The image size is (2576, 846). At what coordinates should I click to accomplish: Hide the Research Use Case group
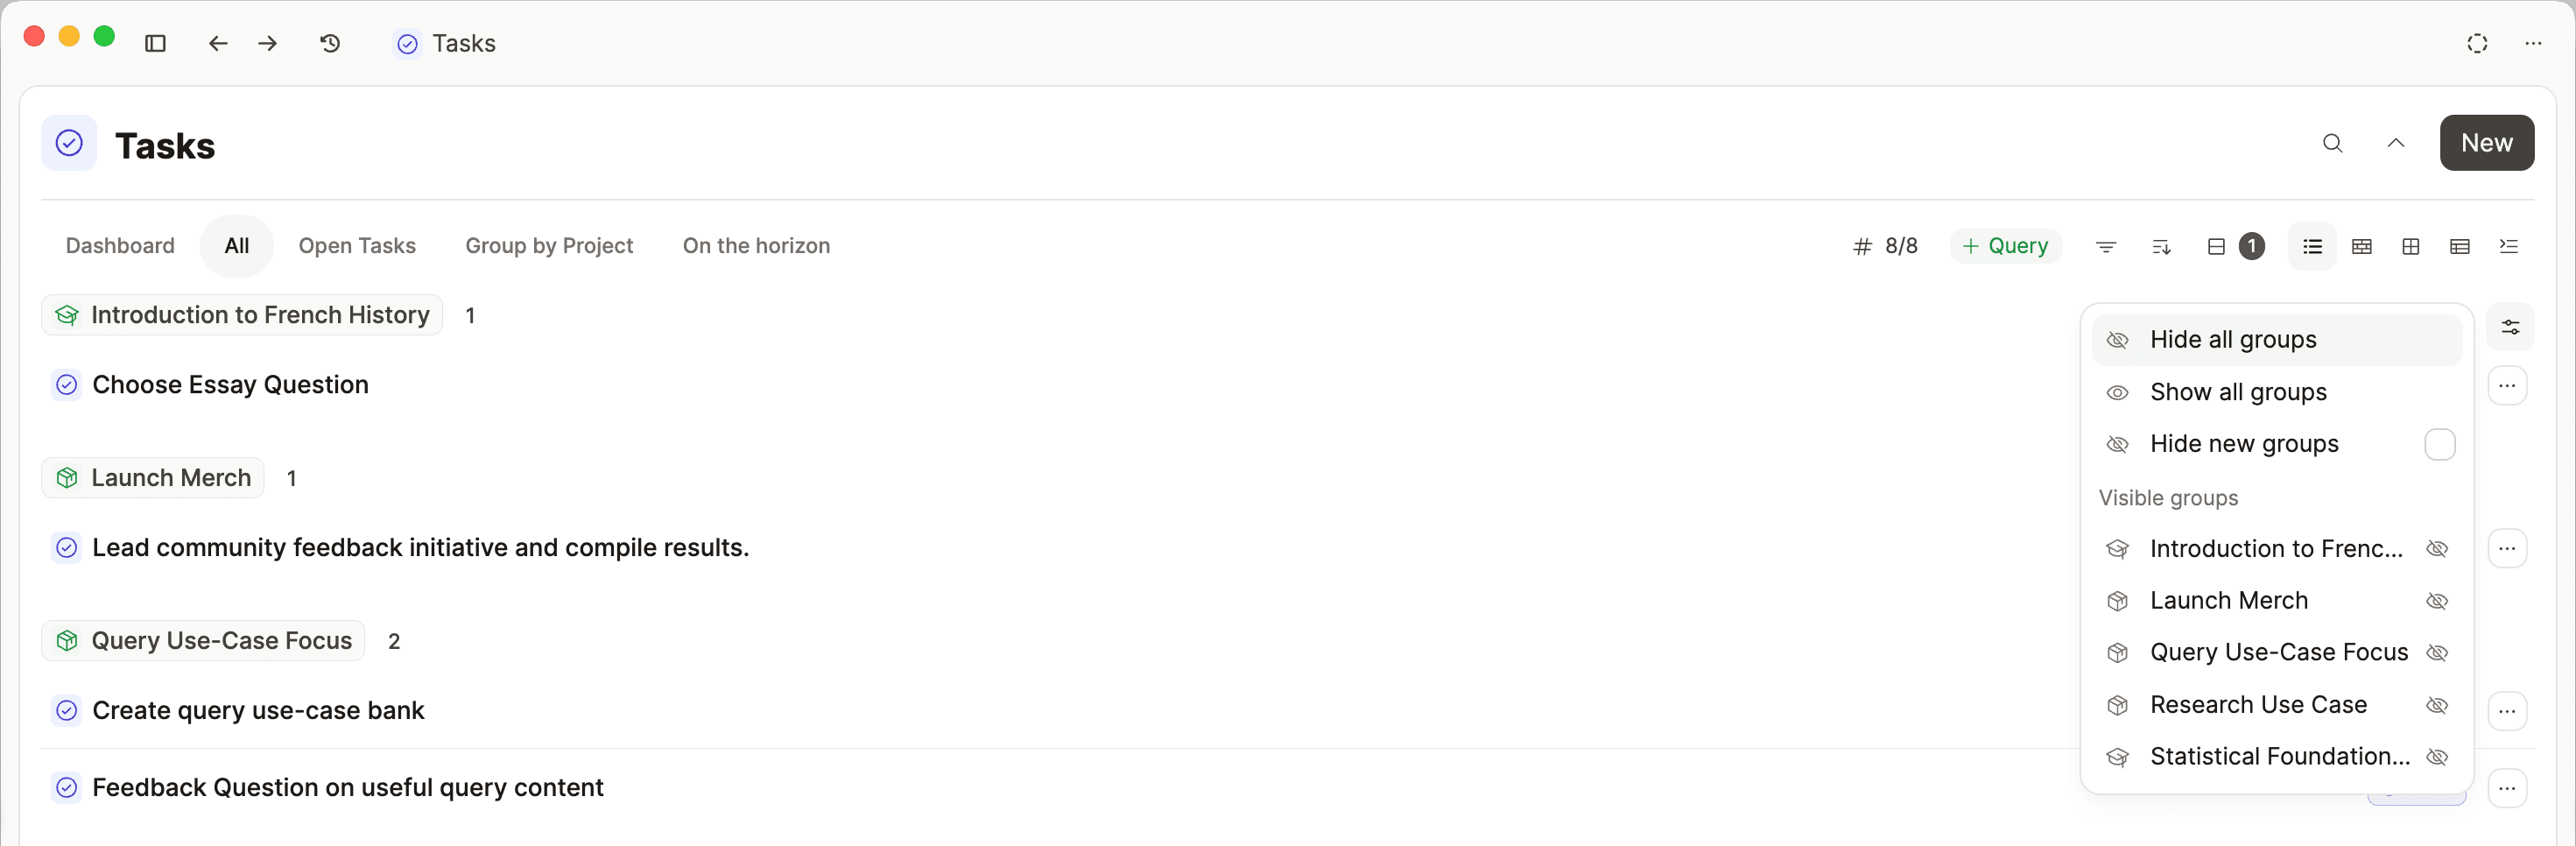coord(2437,705)
